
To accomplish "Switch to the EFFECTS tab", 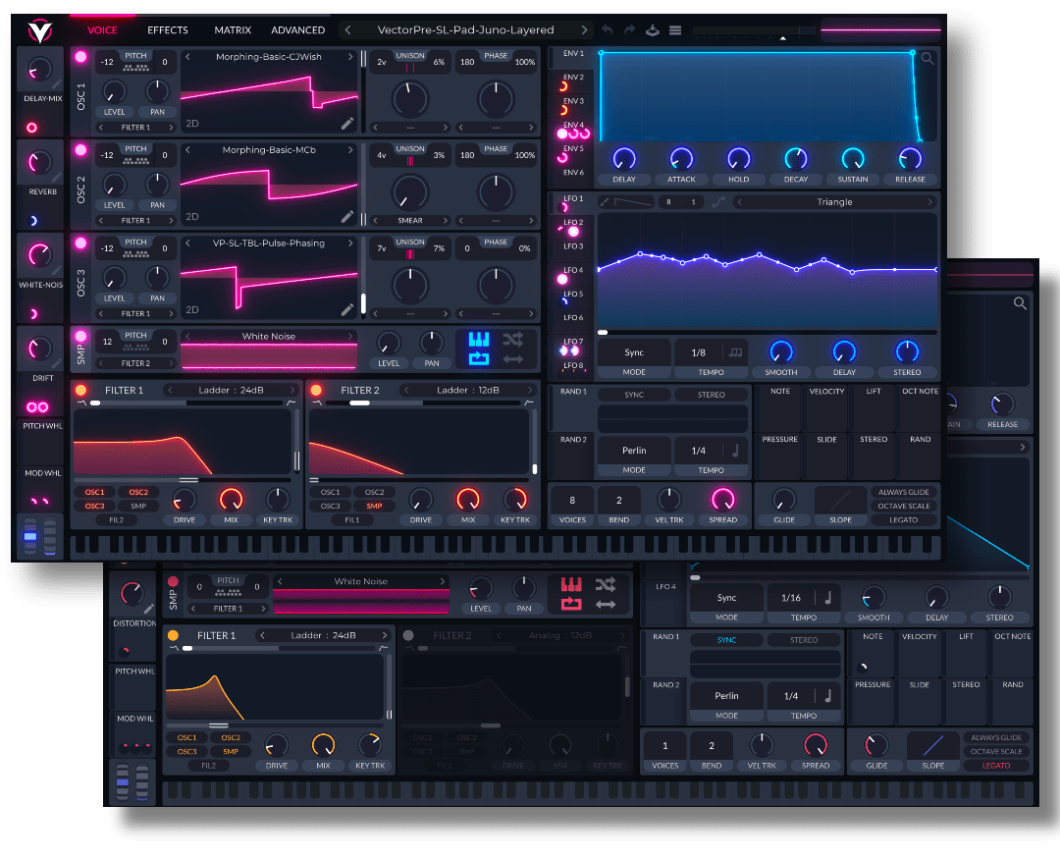I will tap(167, 30).
